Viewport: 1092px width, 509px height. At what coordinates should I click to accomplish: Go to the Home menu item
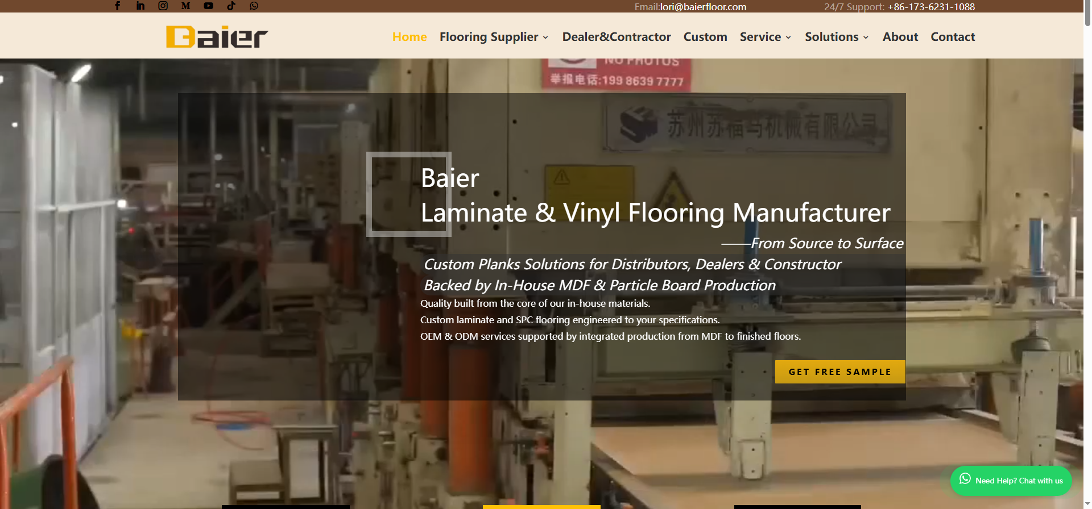click(x=409, y=37)
